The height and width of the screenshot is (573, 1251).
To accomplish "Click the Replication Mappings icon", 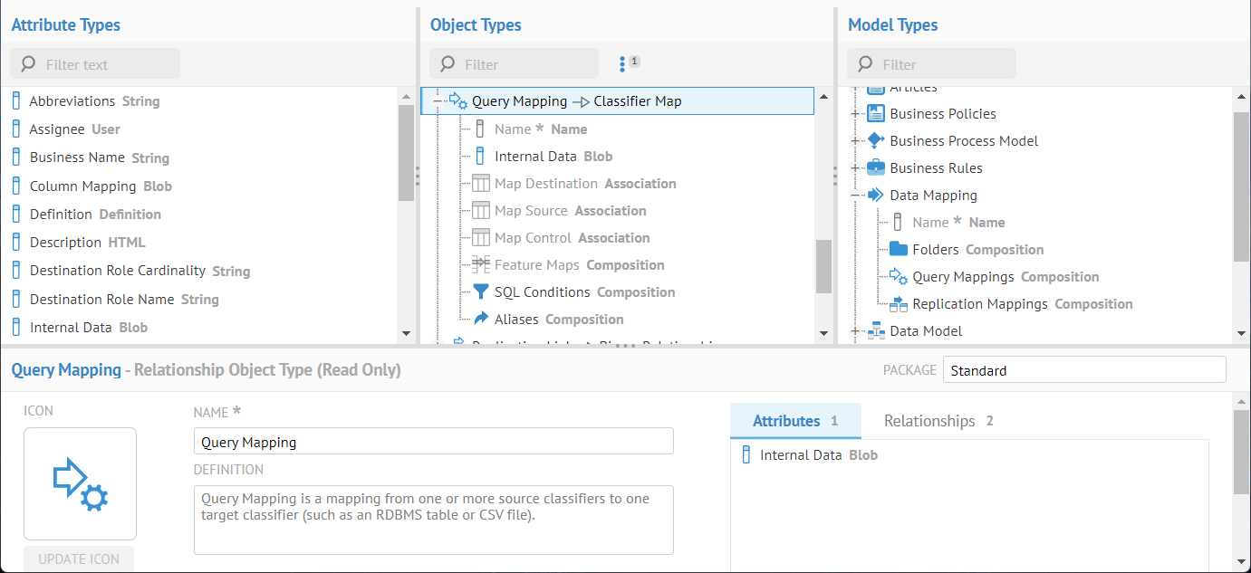I will tap(898, 304).
